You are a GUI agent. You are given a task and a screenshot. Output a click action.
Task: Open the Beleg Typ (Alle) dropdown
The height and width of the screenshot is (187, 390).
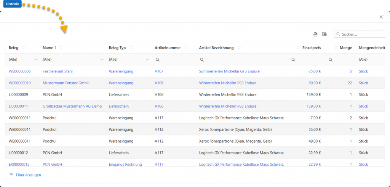[147, 60]
